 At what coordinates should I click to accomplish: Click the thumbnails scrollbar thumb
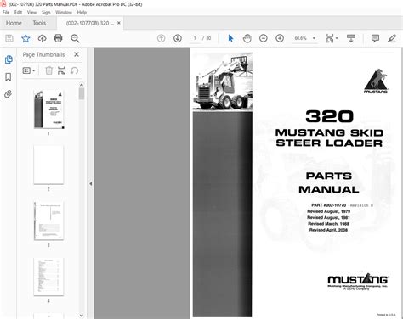coord(82,93)
